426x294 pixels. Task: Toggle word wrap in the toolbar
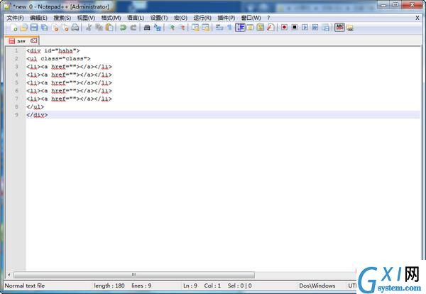[x=219, y=28]
